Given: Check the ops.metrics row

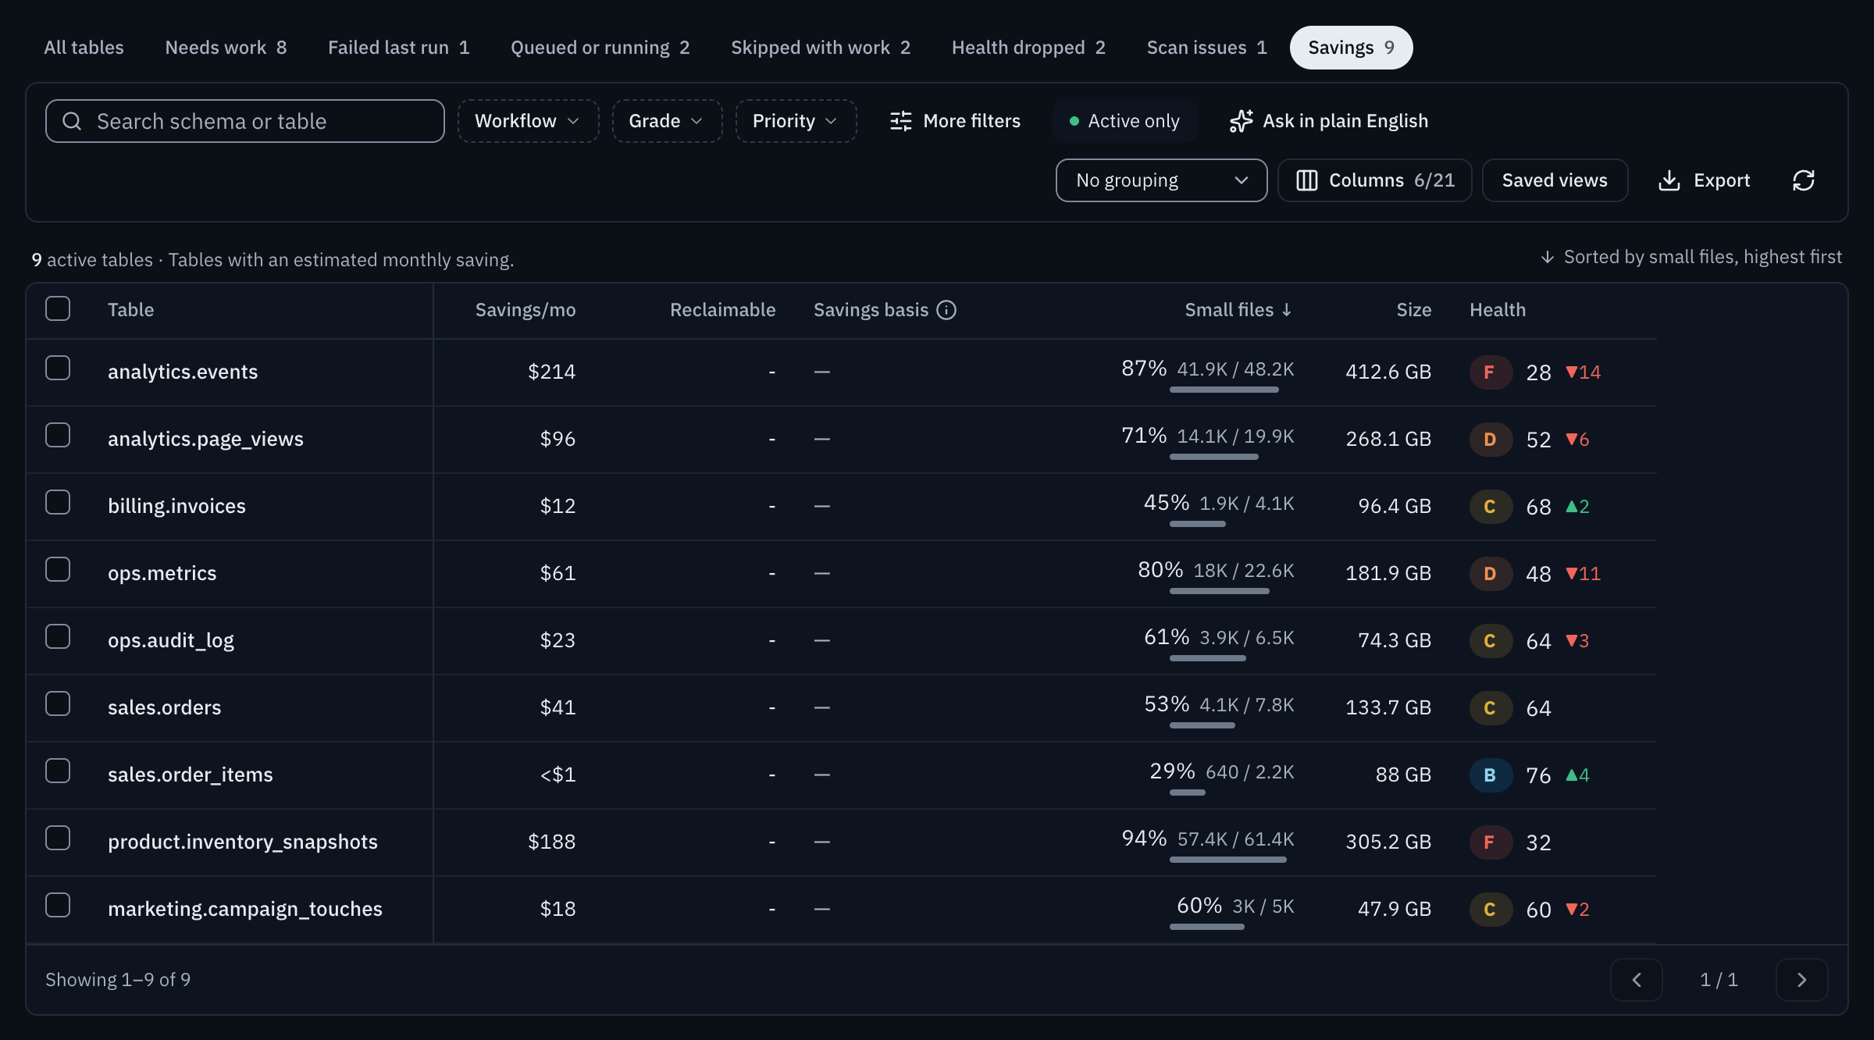Looking at the screenshot, I should [58, 569].
